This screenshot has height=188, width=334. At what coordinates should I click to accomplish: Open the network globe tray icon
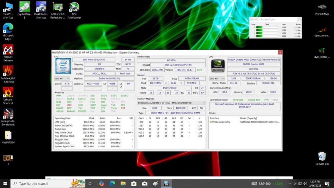[x=300, y=184]
